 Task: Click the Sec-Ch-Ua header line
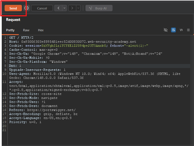pos(85,54)
